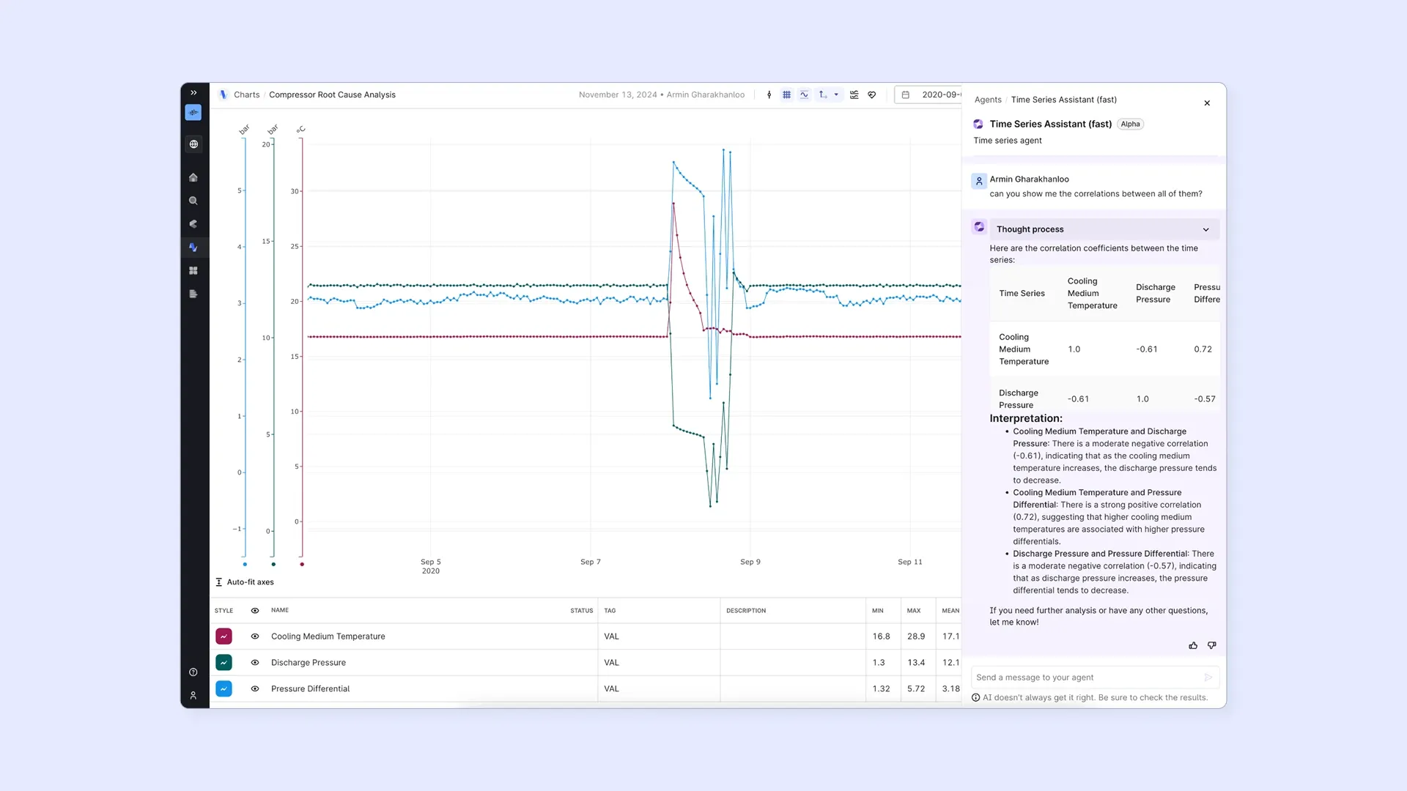Toggle the data point markers icon in toolbar
The width and height of the screenshot is (1407, 791).
[x=769, y=94]
